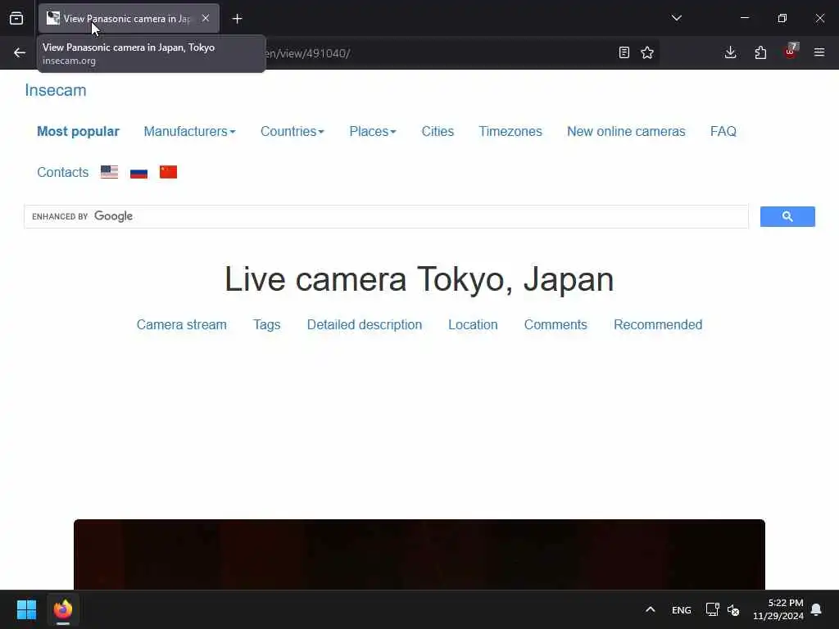Restore down the Firefox window
Screen dimensions: 839x629
pyautogui.click(x=782, y=18)
